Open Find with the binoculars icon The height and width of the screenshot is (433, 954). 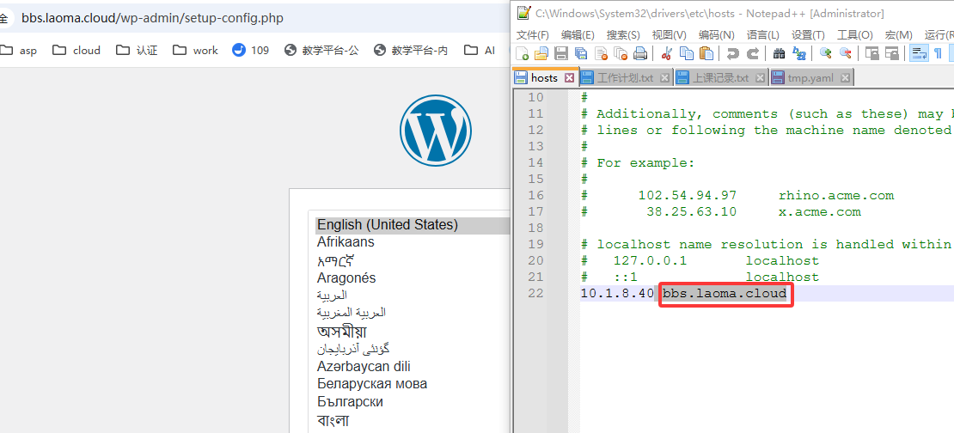(779, 53)
